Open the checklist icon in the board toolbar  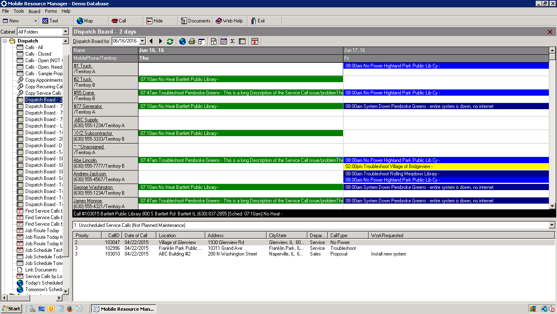point(201,41)
